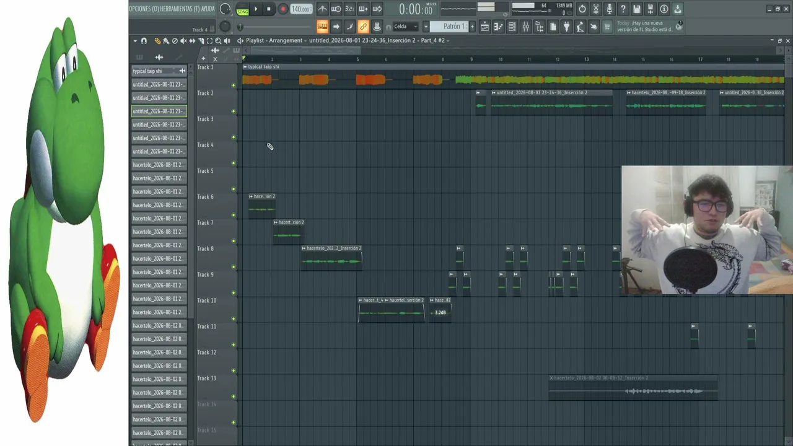Screen dimensions: 793x446
Task: Select the Playlist mute tool
Action: pos(183,41)
